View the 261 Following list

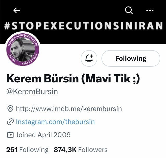point(27,150)
